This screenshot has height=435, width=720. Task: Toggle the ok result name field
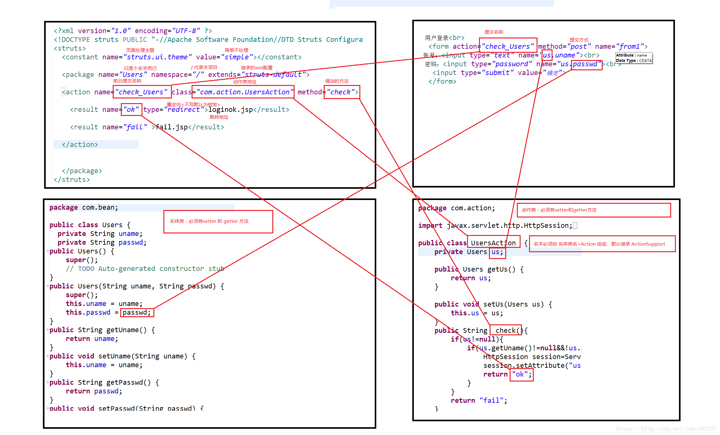[x=130, y=110]
